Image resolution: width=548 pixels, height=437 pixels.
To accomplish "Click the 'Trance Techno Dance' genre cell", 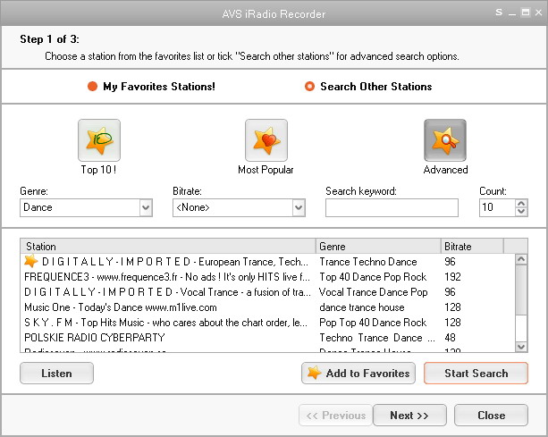I will (x=368, y=262).
